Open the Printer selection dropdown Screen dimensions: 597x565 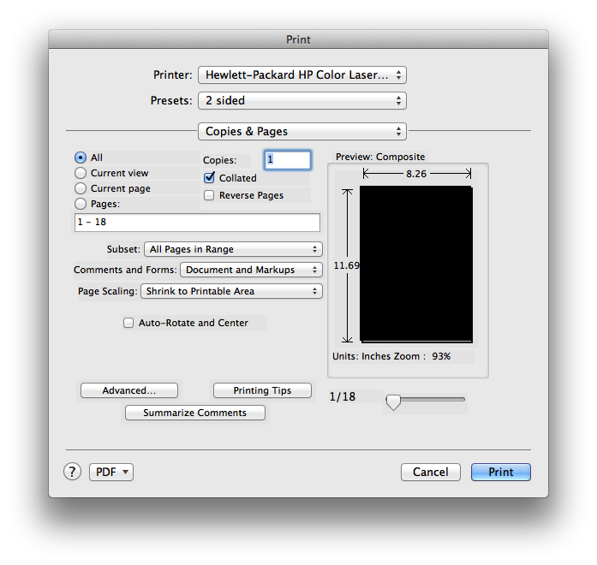click(302, 75)
